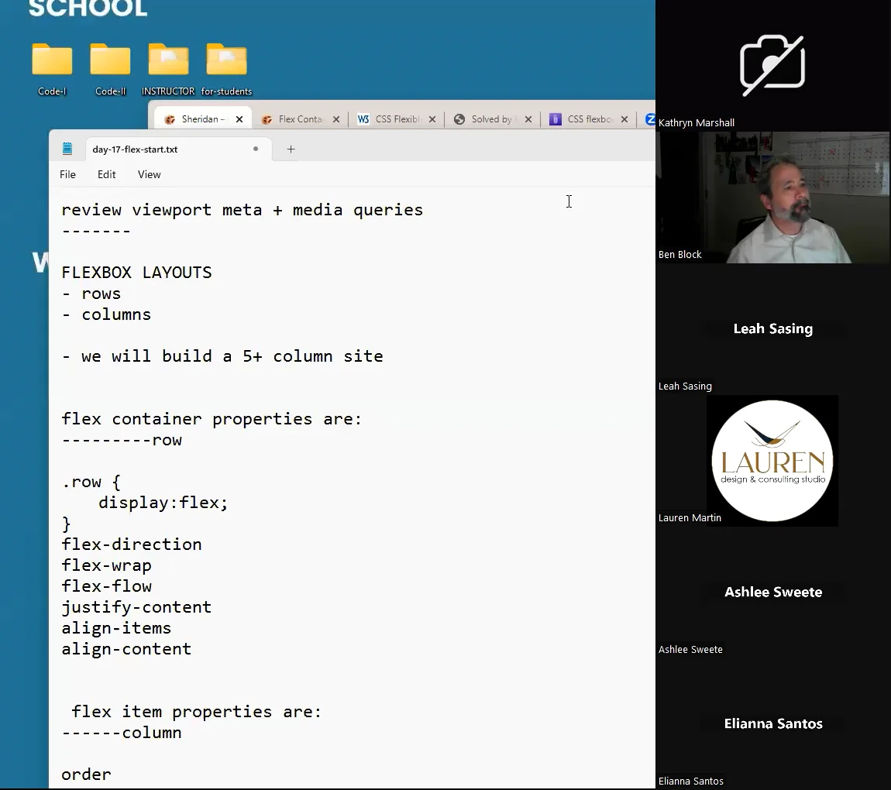This screenshot has height=790, width=891.
Task: Select Ashlee Sweete's participant tile
Action: (x=772, y=592)
